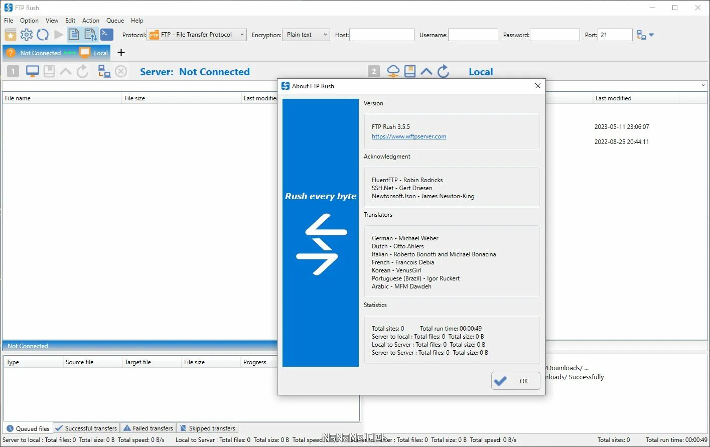Viewport: 710px width, 447px height.
Task: Switch to Queued files tab
Action: pos(28,428)
